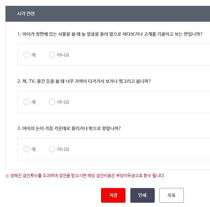Click question 2 text about 책, TV
210x207 pixels.
pos(84,81)
